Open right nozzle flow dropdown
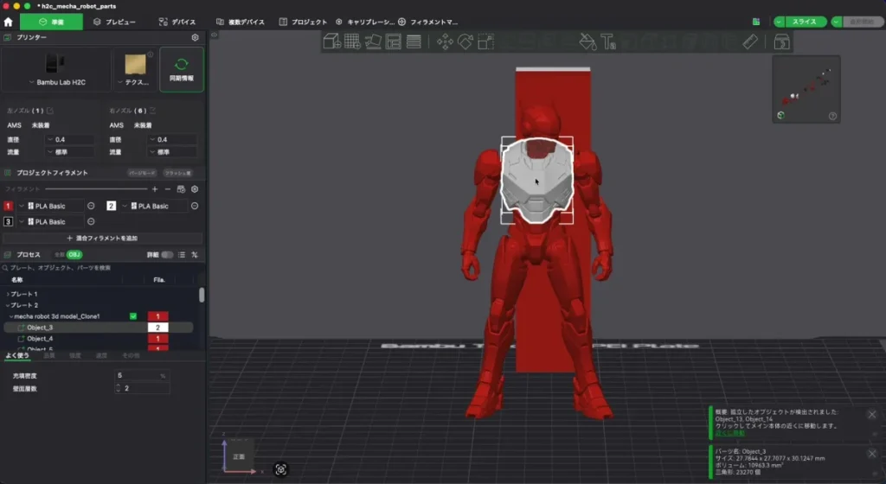Viewport: 886px width, 484px height. [x=173, y=152]
